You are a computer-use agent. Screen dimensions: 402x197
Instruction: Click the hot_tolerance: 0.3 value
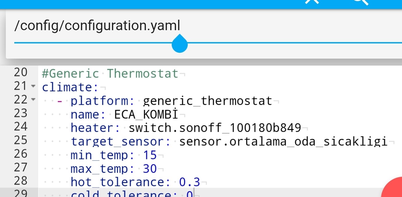134,182
